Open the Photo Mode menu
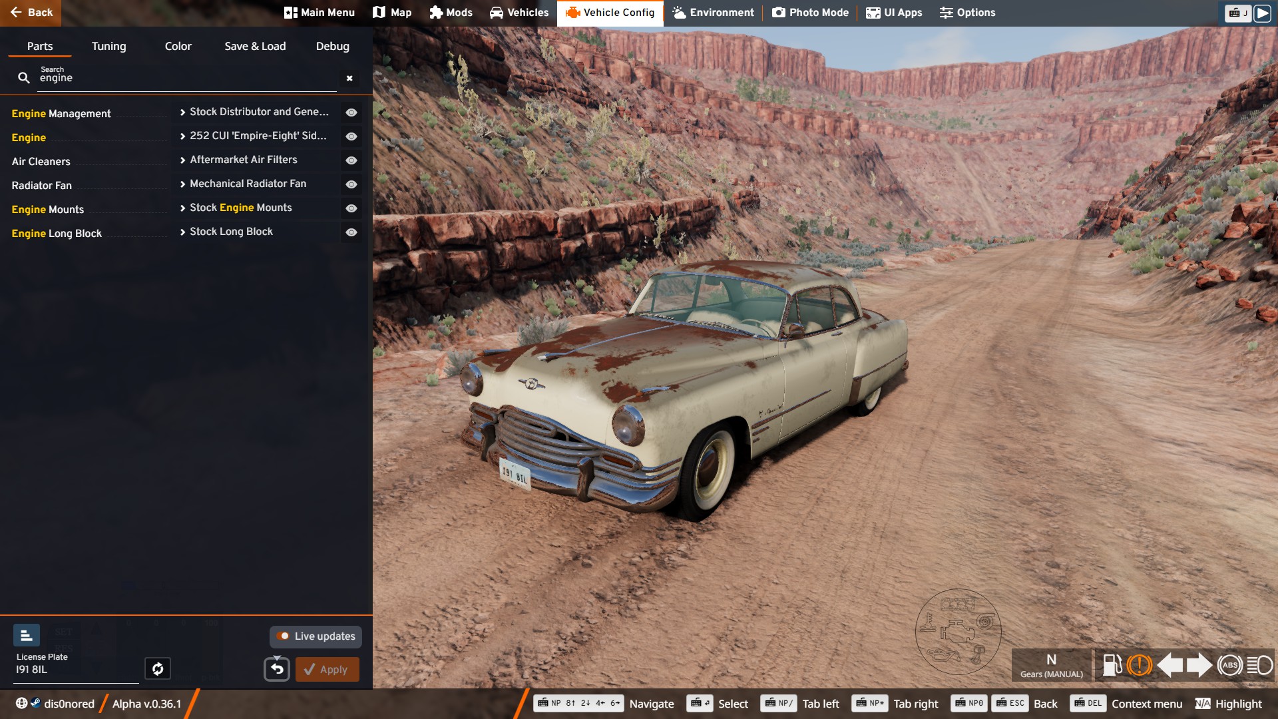Image resolution: width=1278 pixels, height=719 pixels. [x=810, y=13]
